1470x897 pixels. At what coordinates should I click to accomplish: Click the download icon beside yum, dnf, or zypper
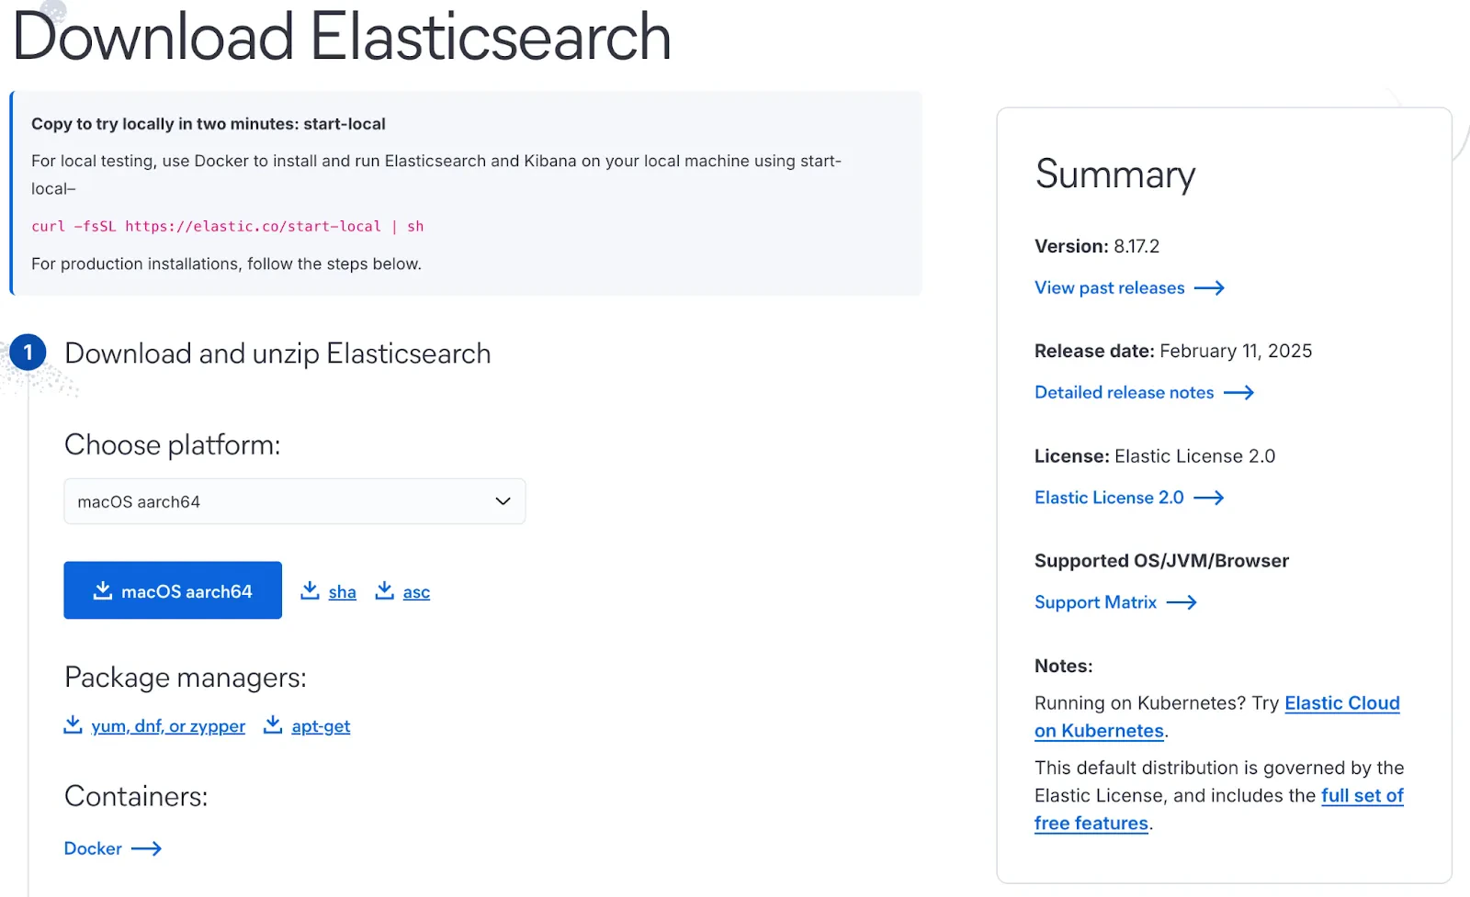(x=73, y=724)
